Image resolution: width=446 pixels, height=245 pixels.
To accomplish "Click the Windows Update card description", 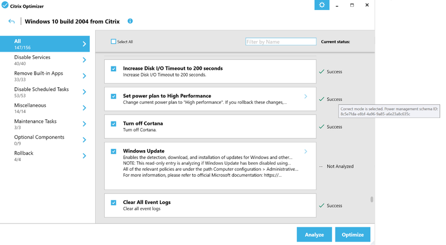I will (x=211, y=166).
